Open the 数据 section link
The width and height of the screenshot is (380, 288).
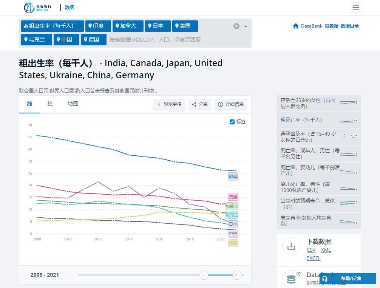point(69,8)
